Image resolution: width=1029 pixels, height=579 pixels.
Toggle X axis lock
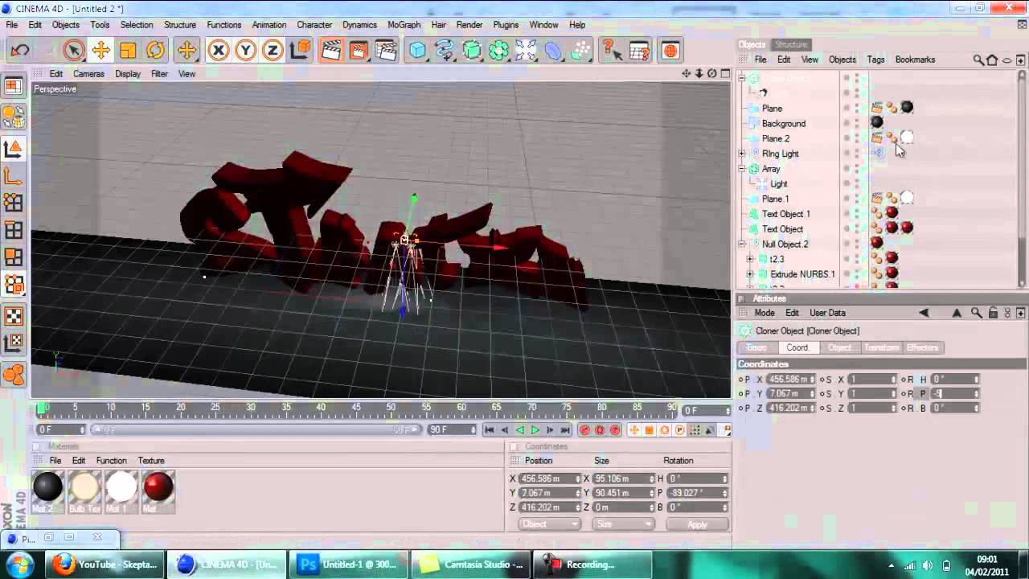pos(218,51)
